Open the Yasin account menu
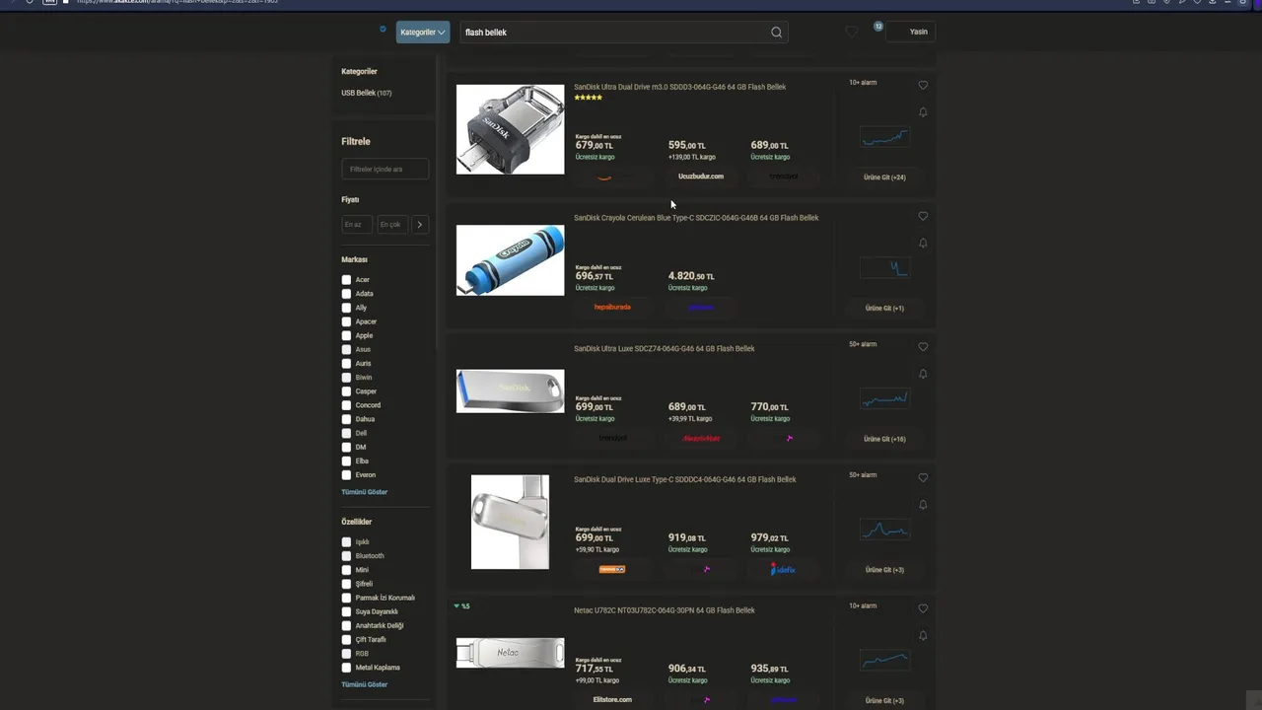Viewport: 1262px width, 710px height. pos(910,32)
